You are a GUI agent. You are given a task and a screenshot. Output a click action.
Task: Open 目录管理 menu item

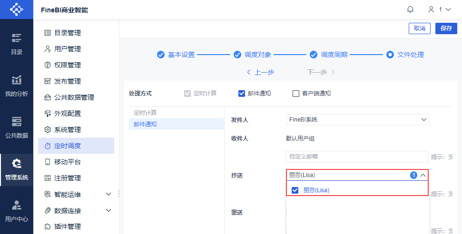[x=76, y=33]
